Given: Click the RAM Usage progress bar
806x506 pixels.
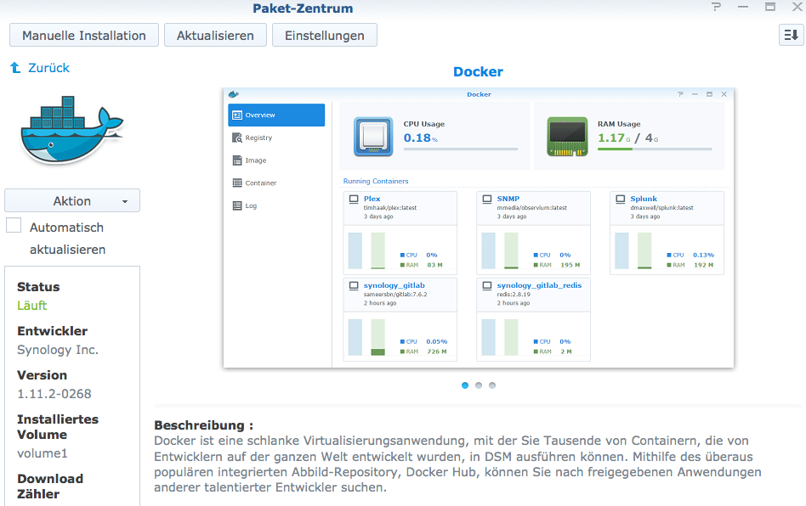Looking at the screenshot, I should [655, 149].
